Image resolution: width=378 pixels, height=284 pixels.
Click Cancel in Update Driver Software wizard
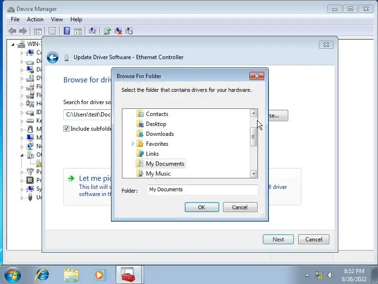(x=314, y=240)
